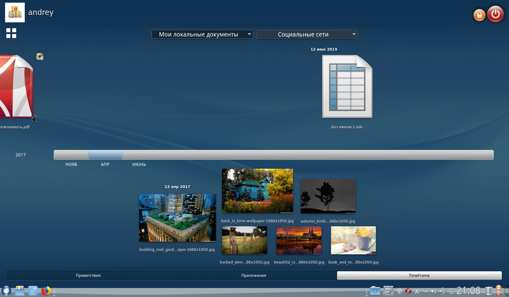Open the autumn birds dark tree thumbnail

pos(328,196)
